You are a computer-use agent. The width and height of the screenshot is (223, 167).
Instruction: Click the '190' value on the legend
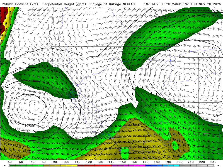168,162
